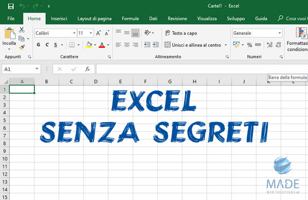Toggle align text left

coord(119,45)
